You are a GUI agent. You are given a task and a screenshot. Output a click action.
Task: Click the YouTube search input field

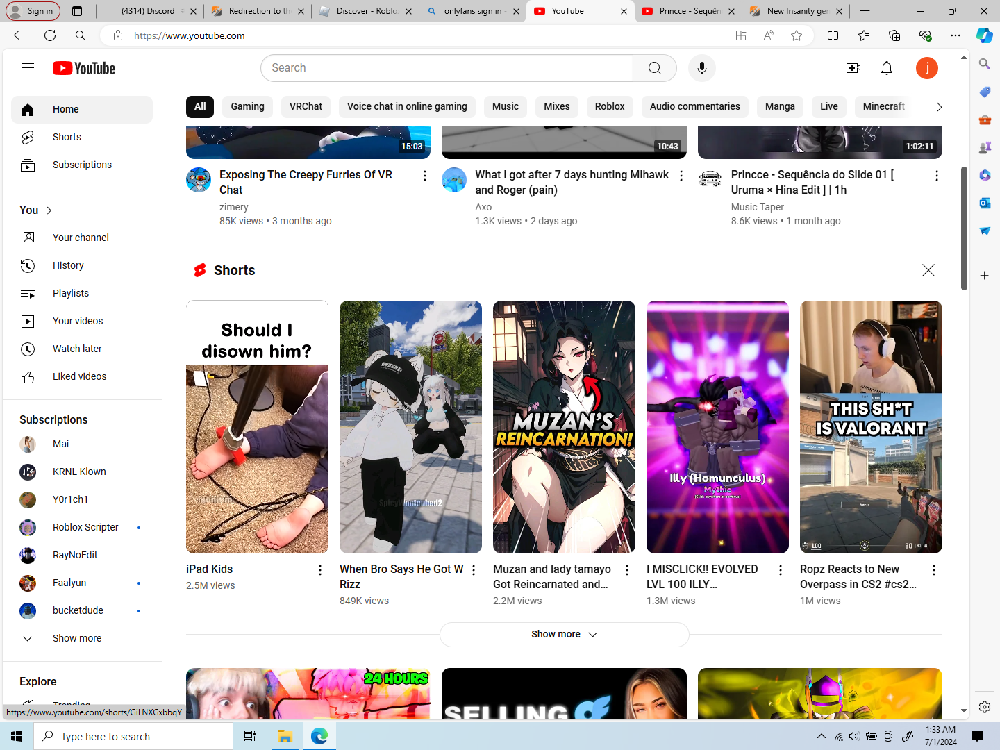pyautogui.click(x=447, y=68)
